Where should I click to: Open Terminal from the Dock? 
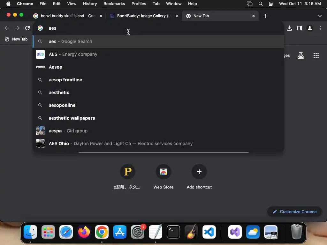[173, 232]
